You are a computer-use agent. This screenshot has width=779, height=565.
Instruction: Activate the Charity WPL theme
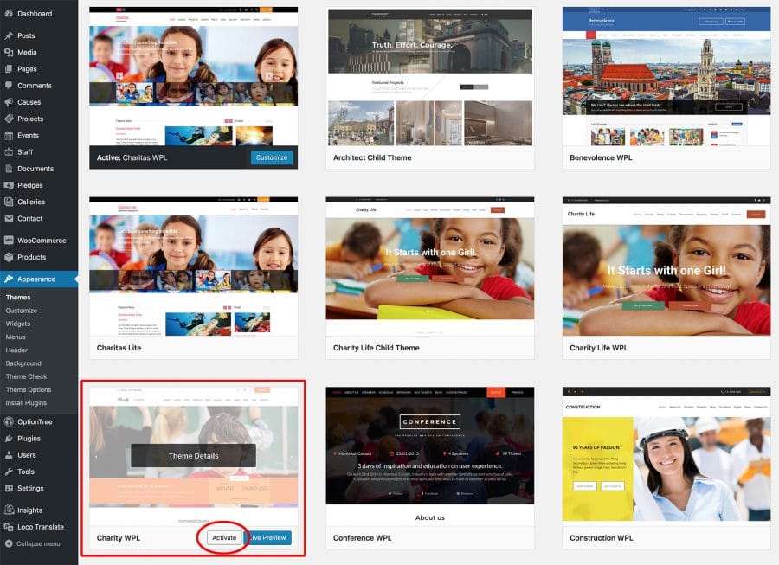[x=224, y=538]
